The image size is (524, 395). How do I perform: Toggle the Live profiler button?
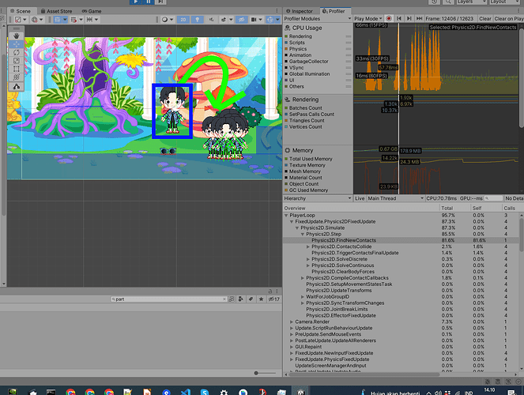[360, 198]
